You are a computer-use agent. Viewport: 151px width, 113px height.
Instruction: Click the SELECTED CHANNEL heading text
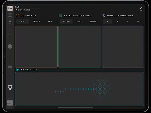pos(78,16)
